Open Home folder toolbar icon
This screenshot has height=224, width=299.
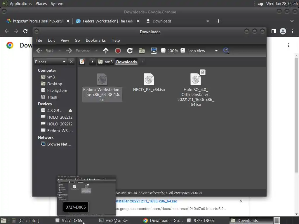142,51
